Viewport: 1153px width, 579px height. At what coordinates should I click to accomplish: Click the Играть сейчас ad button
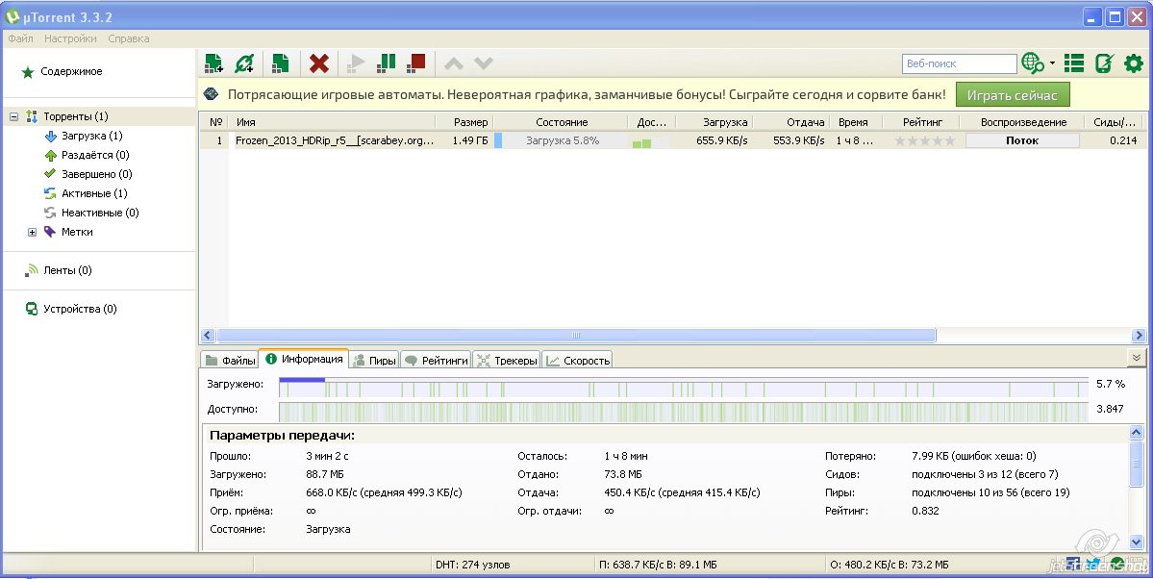coord(1013,95)
